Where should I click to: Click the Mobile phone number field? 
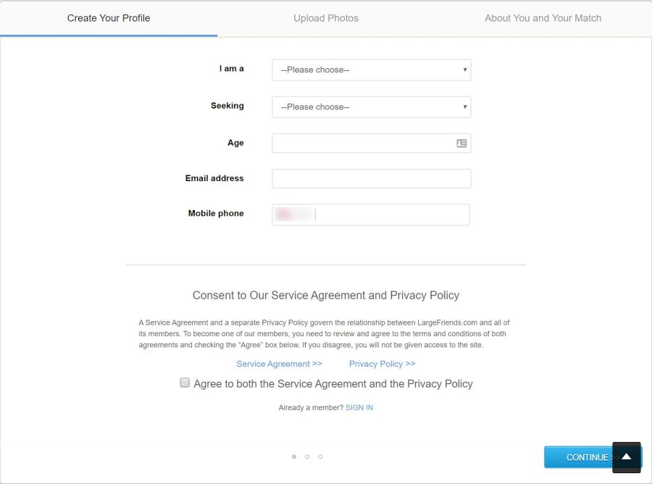(x=391, y=214)
